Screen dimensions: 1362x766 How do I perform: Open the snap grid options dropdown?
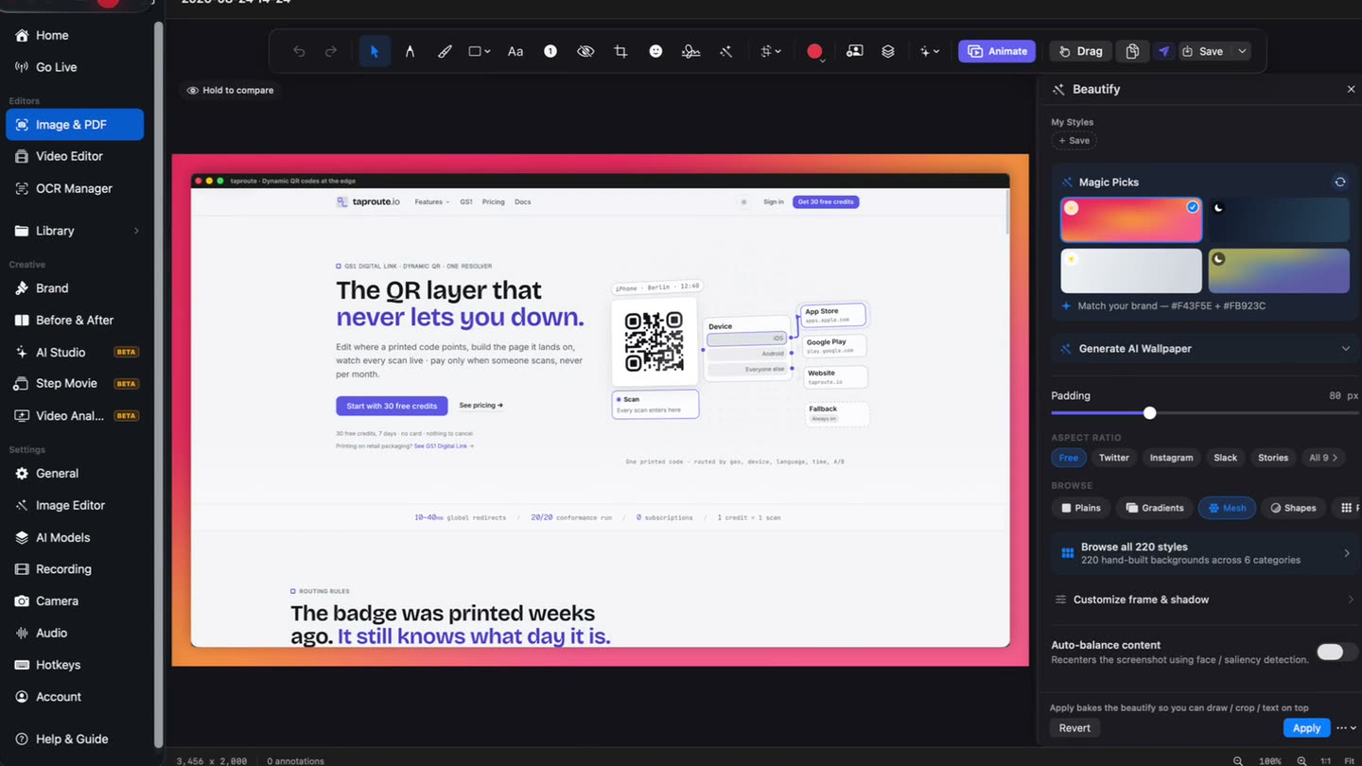[771, 51]
